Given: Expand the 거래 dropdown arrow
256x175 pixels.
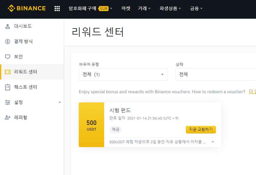Looking at the screenshot, I should pyautogui.click(x=149, y=9).
